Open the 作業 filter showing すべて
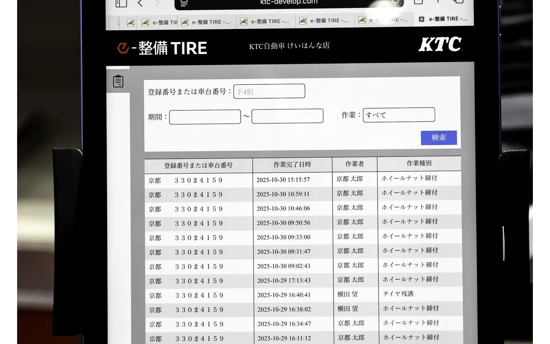The height and width of the screenshot is (344, 550). [x=398, y=115]
